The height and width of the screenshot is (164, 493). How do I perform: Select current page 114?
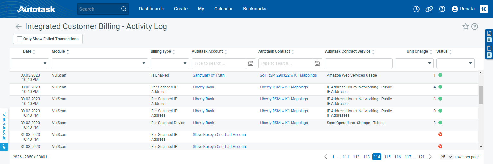(x=377, y=157)
